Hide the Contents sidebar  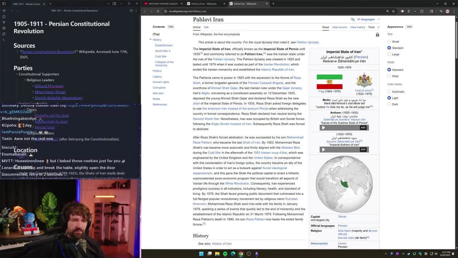171,27
